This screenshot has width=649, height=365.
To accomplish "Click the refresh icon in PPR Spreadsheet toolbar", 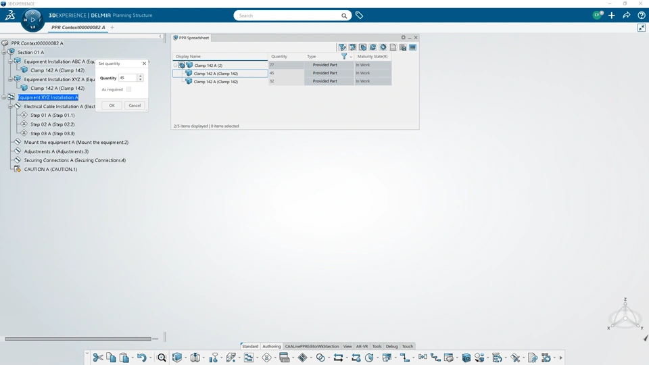I will pos(373,47).
